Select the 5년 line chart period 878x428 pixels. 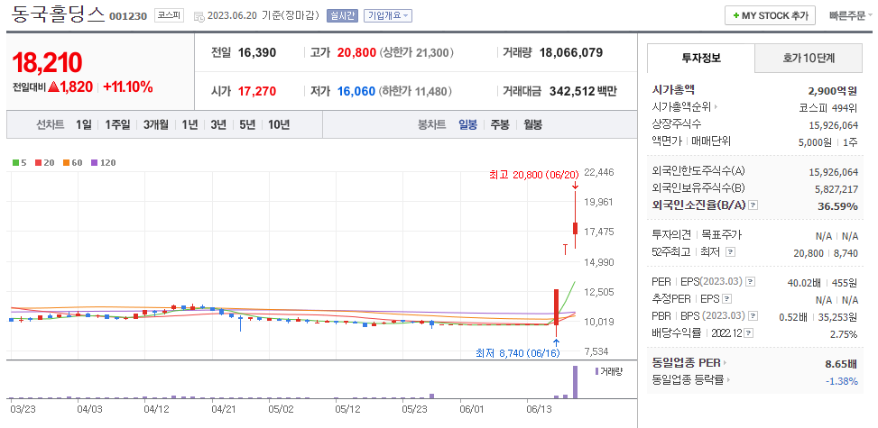247,124
